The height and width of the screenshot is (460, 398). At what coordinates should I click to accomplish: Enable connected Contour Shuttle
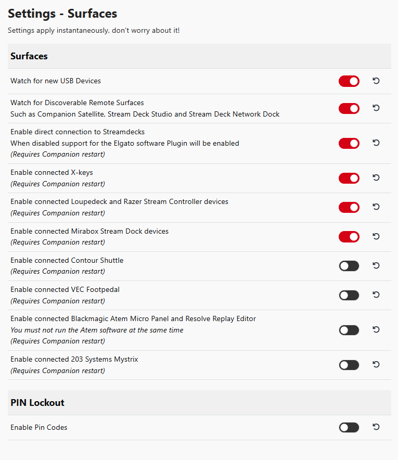click(349, 266)
